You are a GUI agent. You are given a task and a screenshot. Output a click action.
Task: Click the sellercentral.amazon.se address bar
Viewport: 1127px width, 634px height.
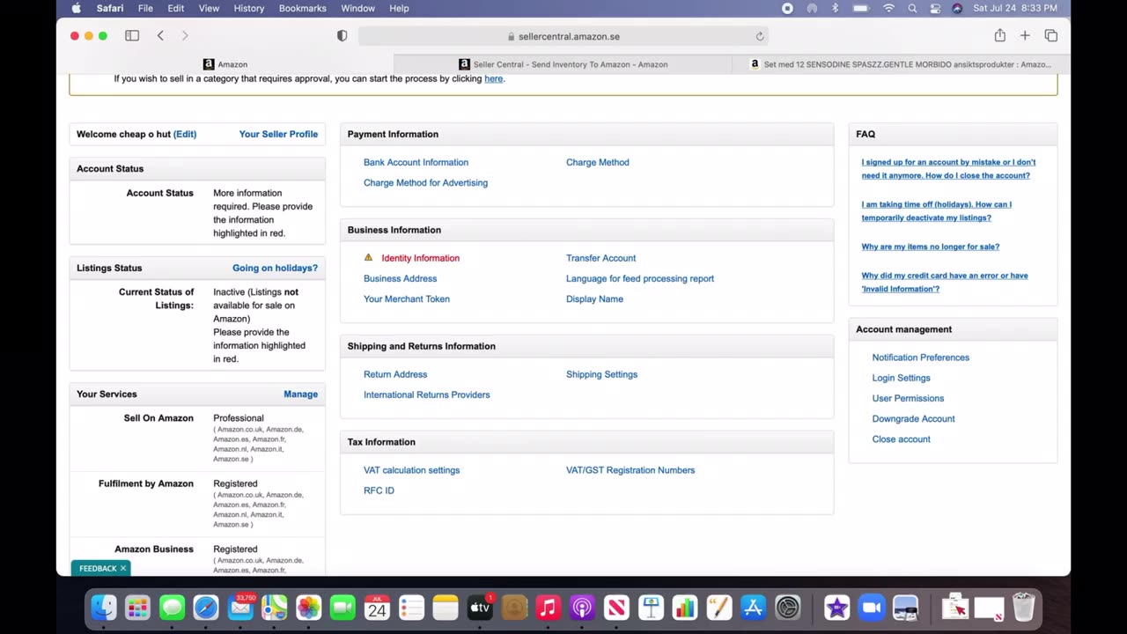pyautogui.click(x=563, y=36)
